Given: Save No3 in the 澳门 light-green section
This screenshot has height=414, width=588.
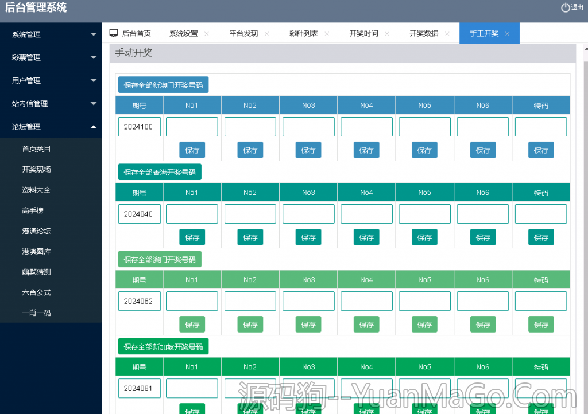Looking at the screenshot, I should 308,325.
